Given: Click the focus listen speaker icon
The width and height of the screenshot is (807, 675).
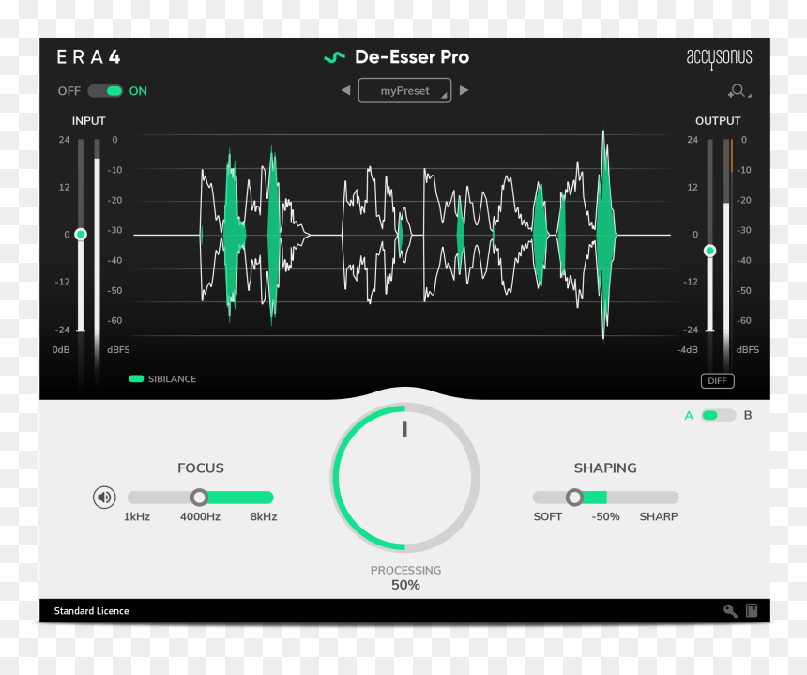Looking at the screenshot, I should coord(104,498).
